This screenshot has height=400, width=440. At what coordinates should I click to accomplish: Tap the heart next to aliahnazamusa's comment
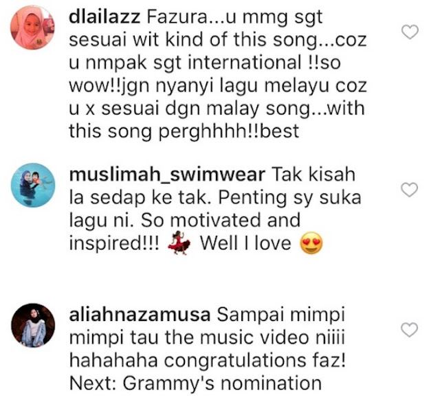[410, 330]
